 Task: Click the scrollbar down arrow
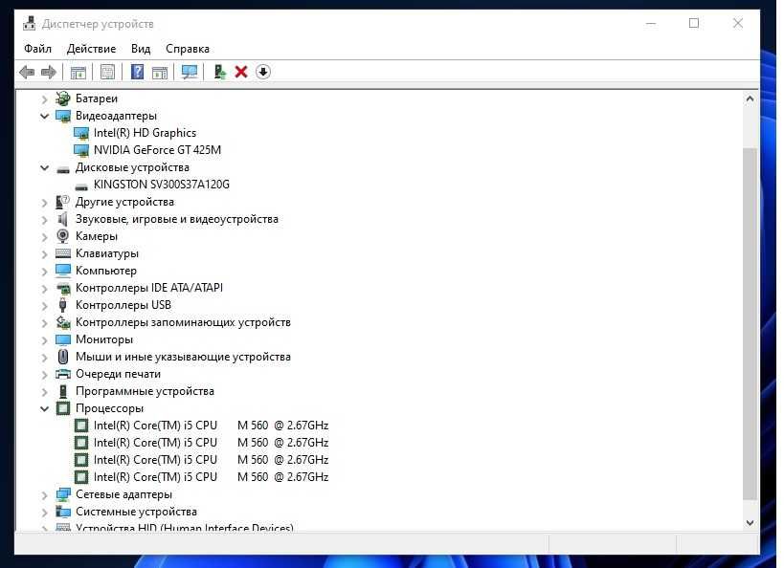point(750,523)
